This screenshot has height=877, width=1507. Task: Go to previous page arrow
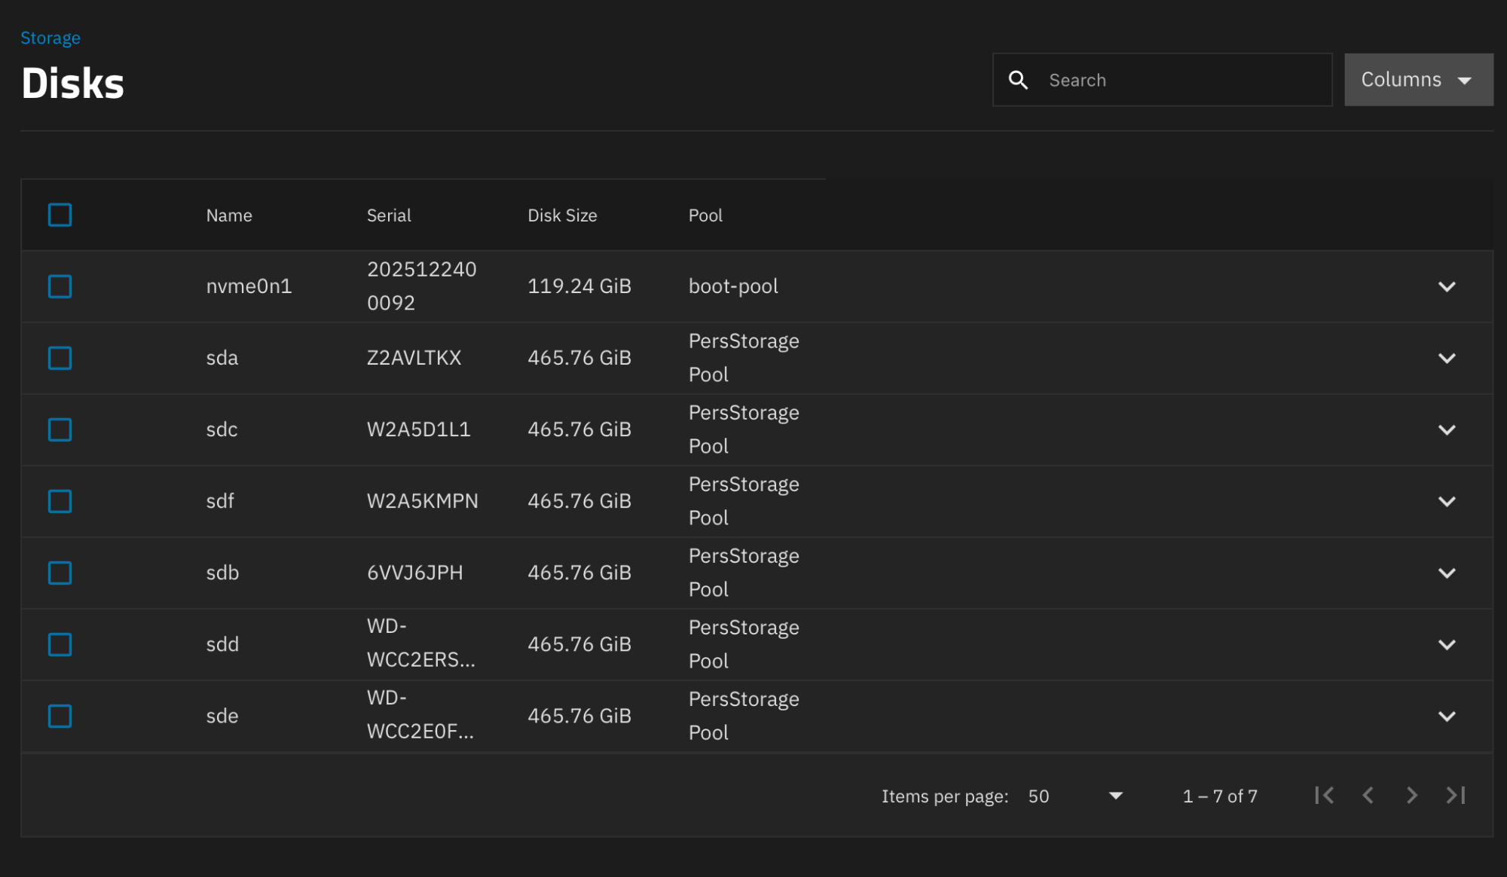point(1368,796)
